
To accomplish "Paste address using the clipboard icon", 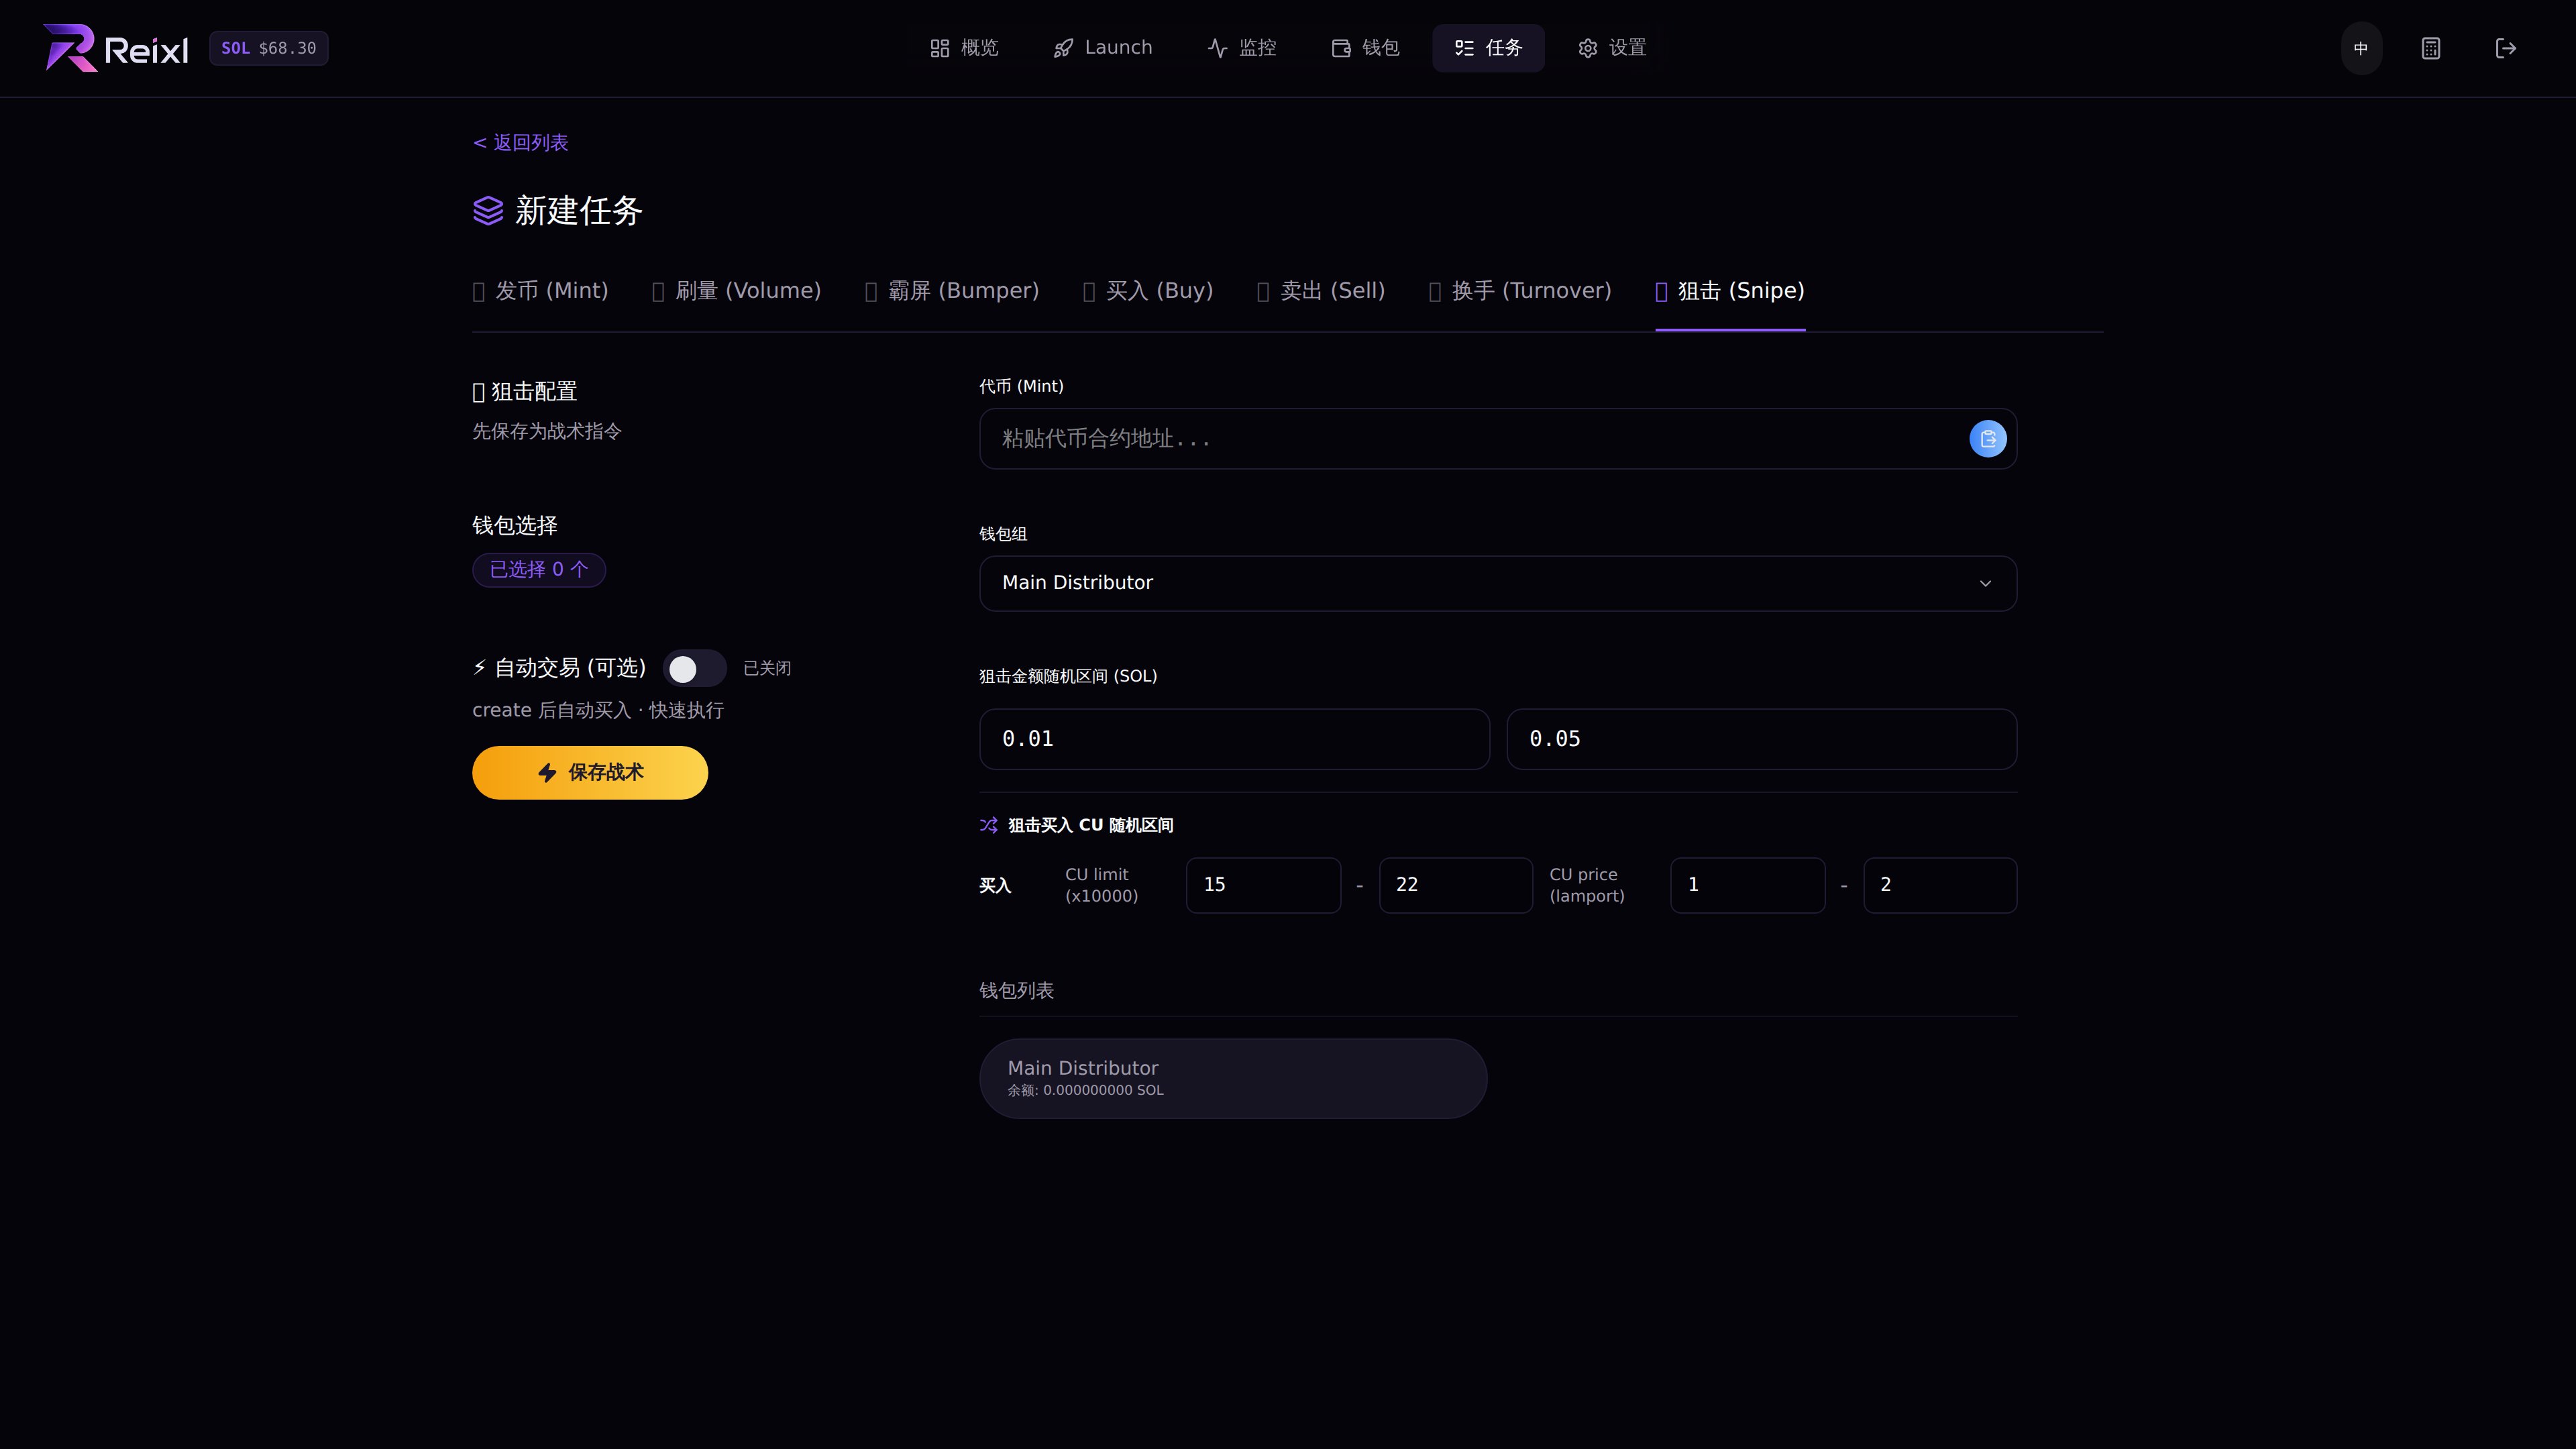I will tap(1988, 439).
